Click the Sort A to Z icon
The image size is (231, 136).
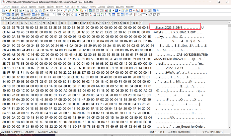click(91, 14)
